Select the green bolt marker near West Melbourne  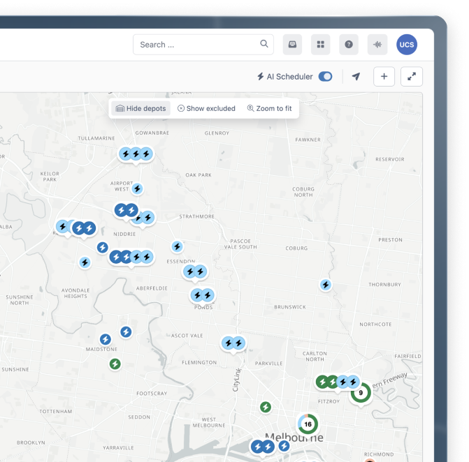(x=266, y=407)
